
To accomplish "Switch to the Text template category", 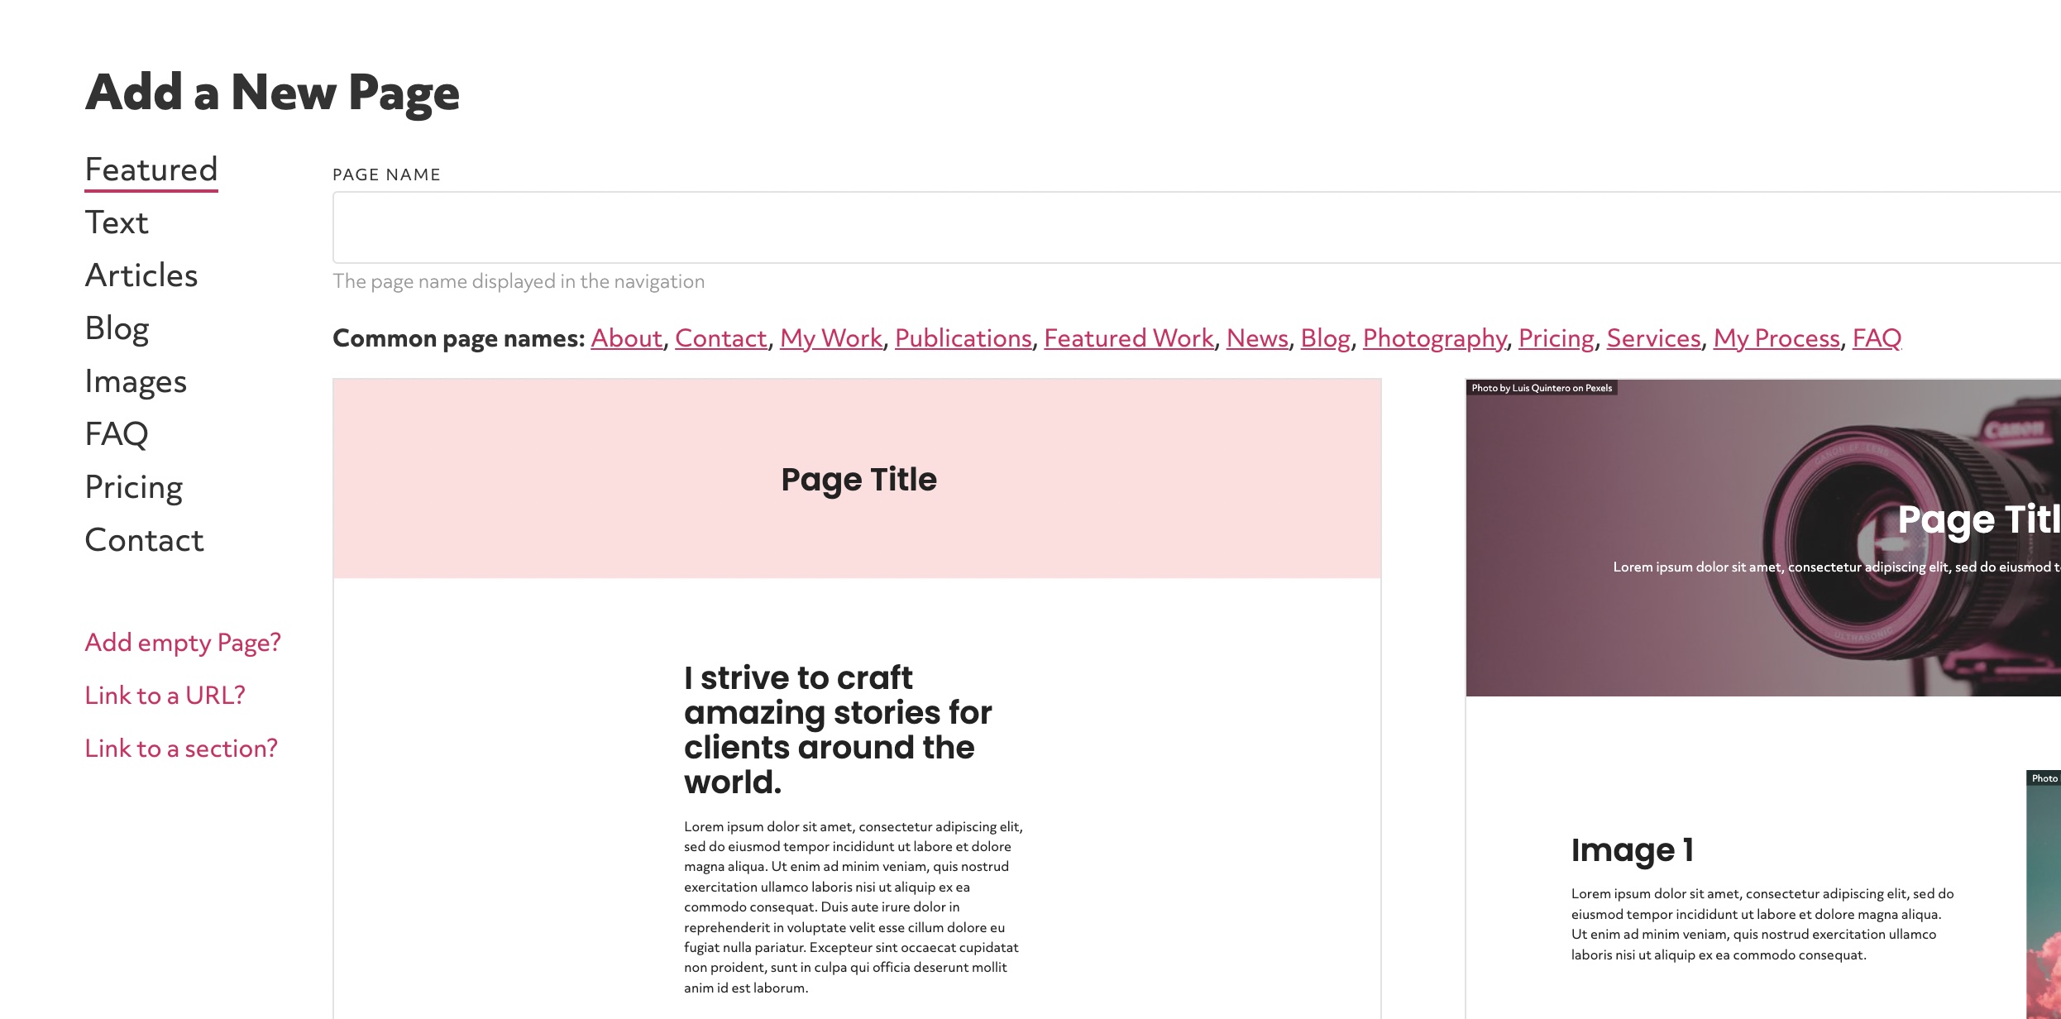I will tap(117, 222).
